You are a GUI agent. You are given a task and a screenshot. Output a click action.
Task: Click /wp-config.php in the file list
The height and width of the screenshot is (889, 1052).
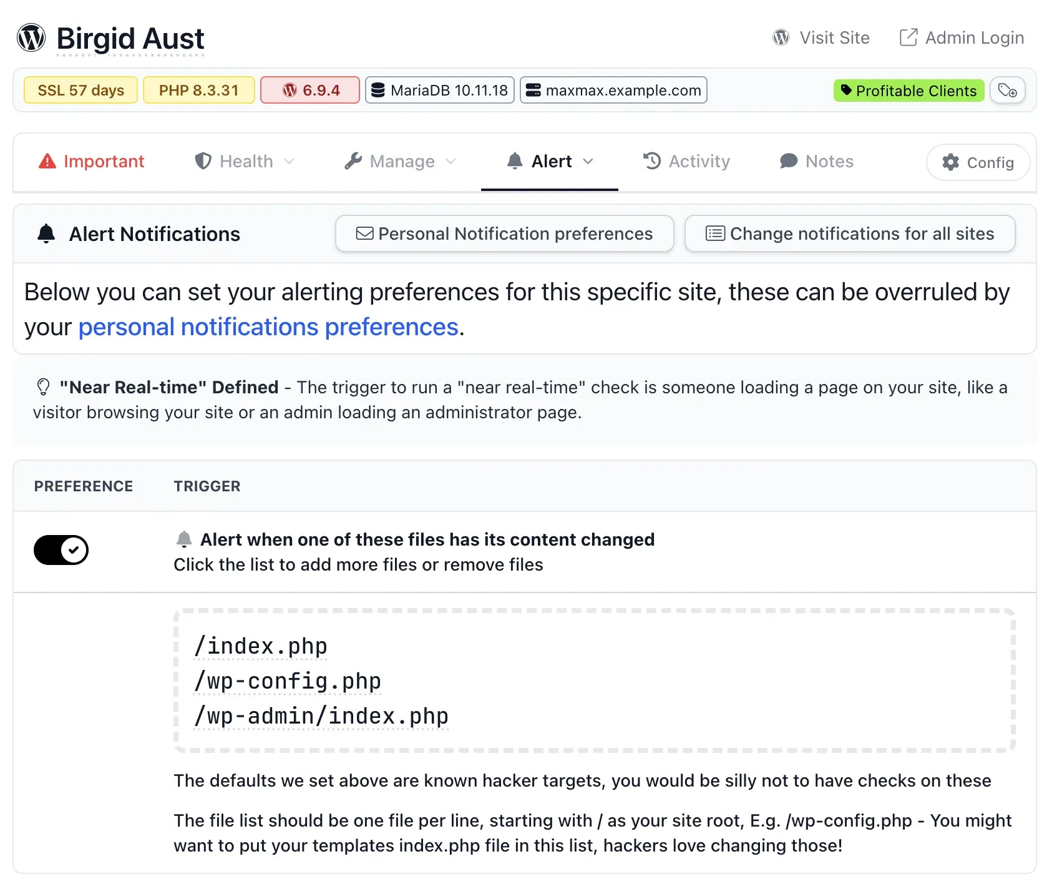288,681
